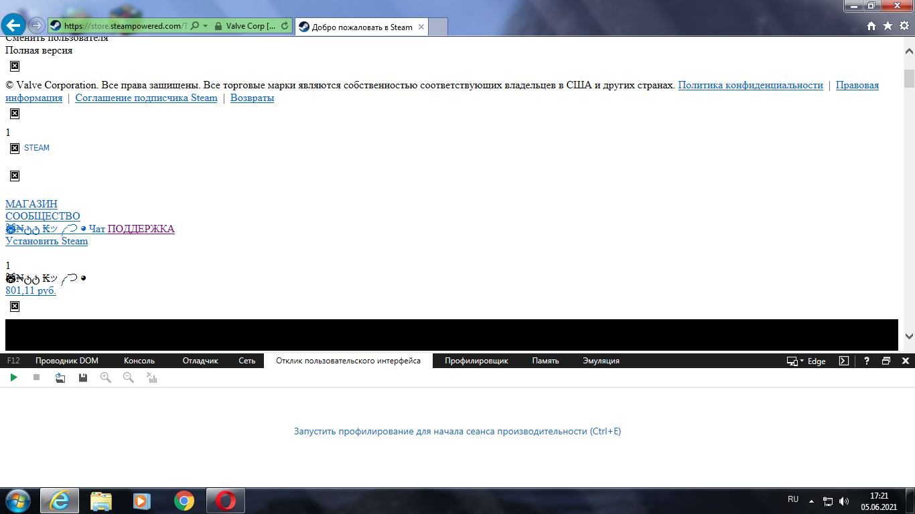This screenshot has height=514, width=915.
Task: Launch the media player taskbar icon
Action: (142, 501)
